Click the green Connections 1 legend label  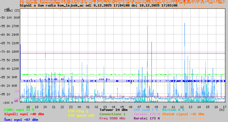coord(112,114)
